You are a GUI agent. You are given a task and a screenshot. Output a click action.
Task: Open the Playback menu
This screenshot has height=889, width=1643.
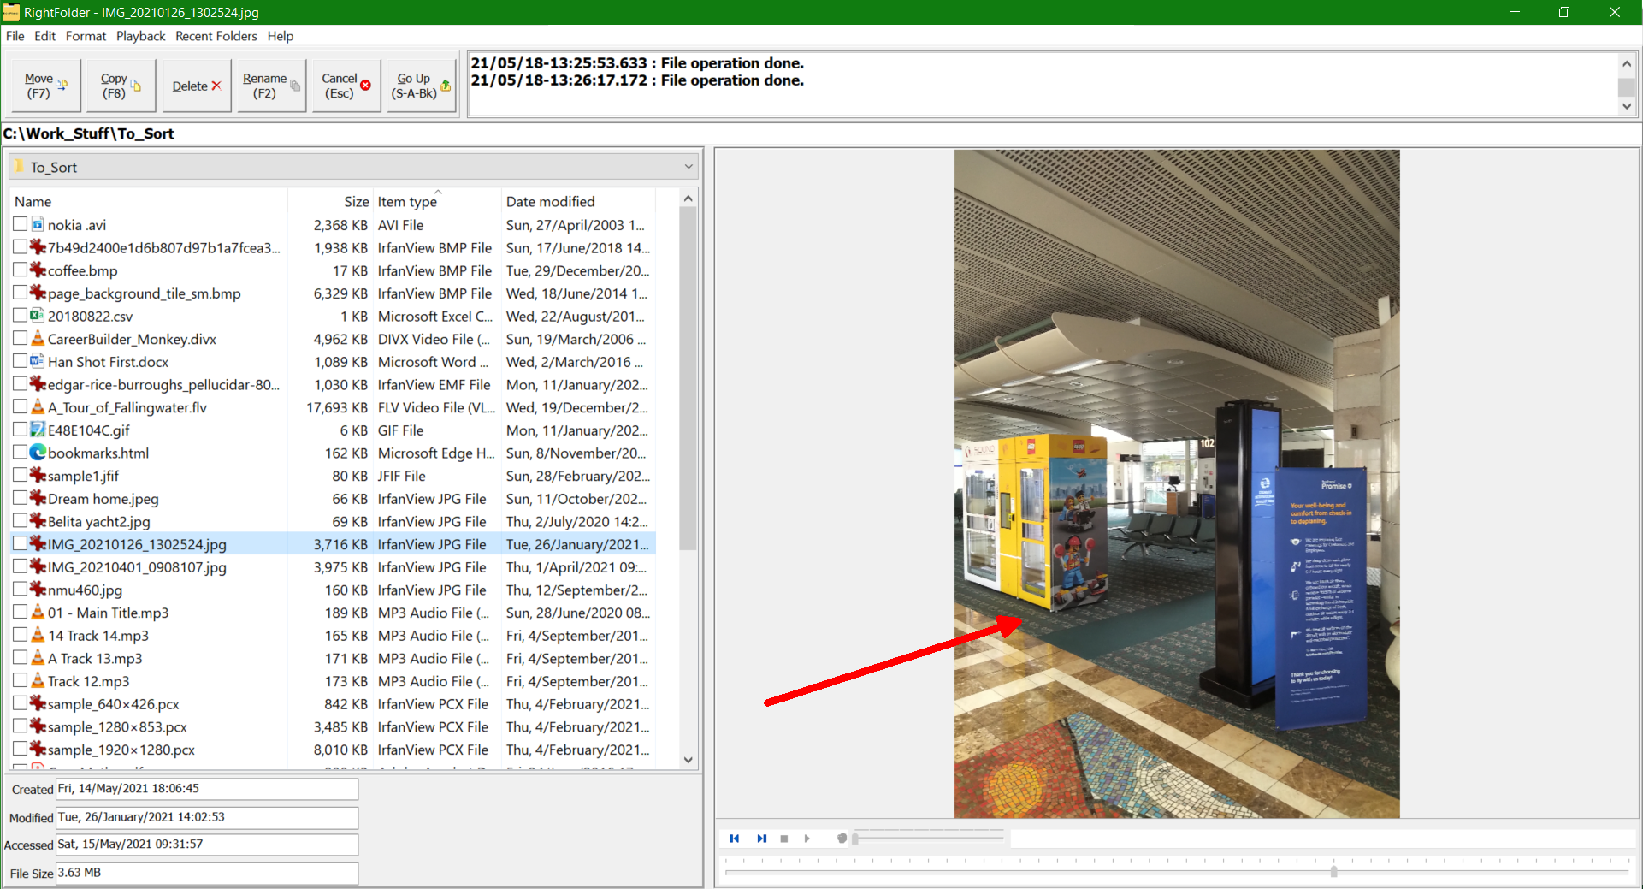[140, 36]
